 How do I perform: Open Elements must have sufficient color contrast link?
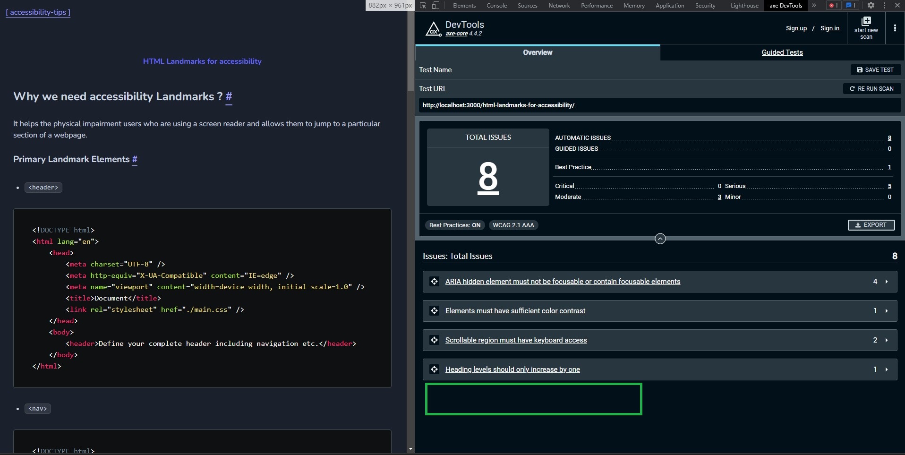[515, 311]
